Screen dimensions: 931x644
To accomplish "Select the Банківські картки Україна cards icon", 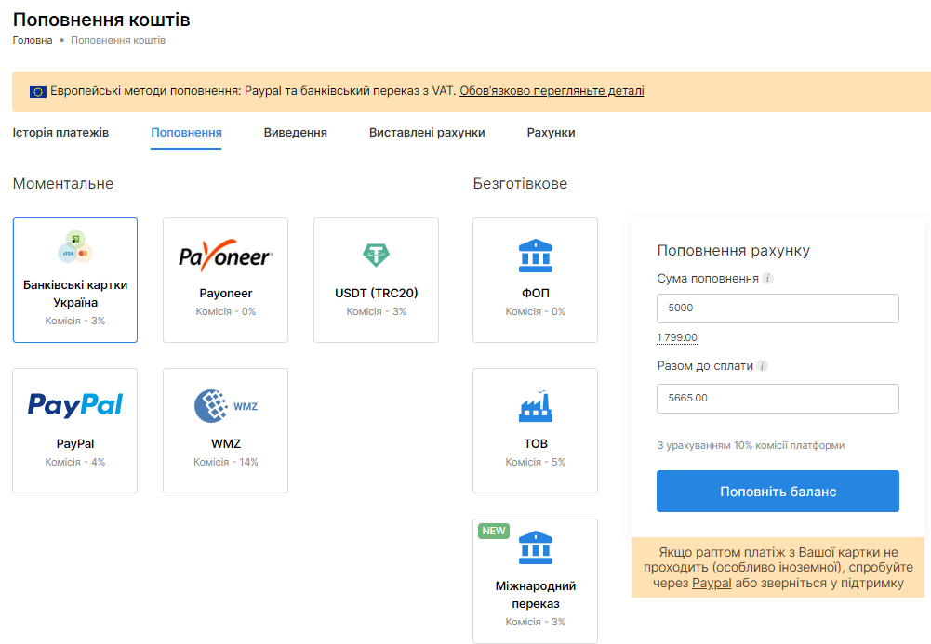I will tap(75, 246).
